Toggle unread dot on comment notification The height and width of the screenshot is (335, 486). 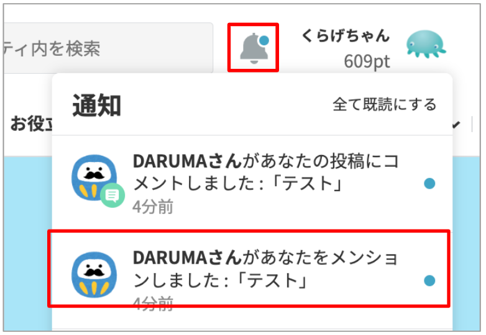coord(429,184)
